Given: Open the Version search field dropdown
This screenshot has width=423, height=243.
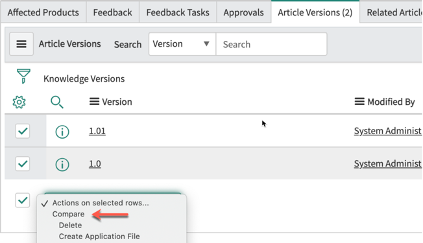Looking at the screenshot, I should 182,44.
